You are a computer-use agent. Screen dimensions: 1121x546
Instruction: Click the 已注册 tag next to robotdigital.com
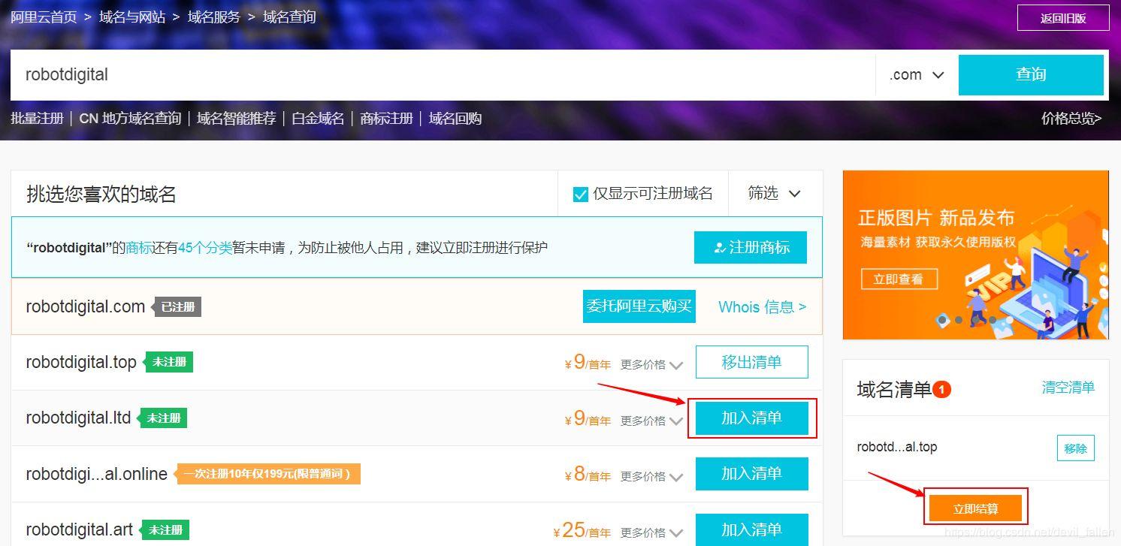pyautogui.click(x=177, y=306)
